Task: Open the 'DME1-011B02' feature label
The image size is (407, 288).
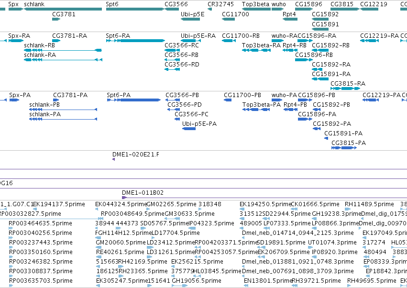Action: pyautogui.click(x=143, y=193)
